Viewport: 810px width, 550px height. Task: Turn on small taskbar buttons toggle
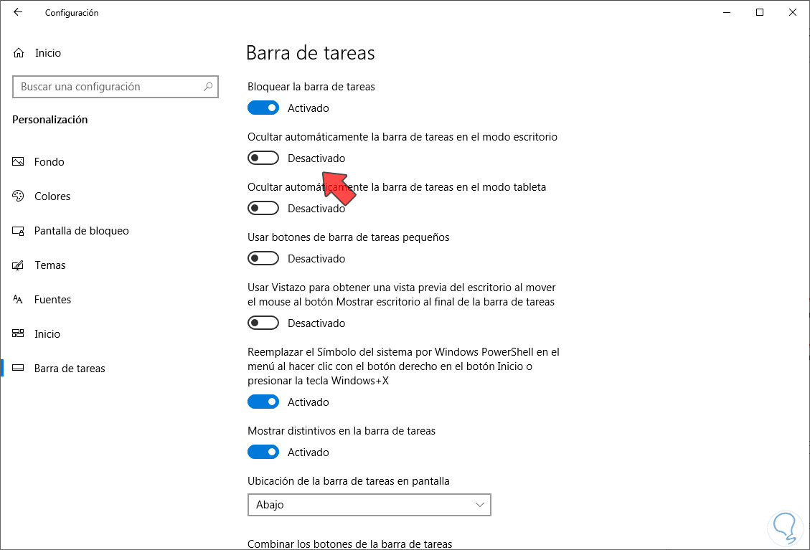click(x=263, y=259)
